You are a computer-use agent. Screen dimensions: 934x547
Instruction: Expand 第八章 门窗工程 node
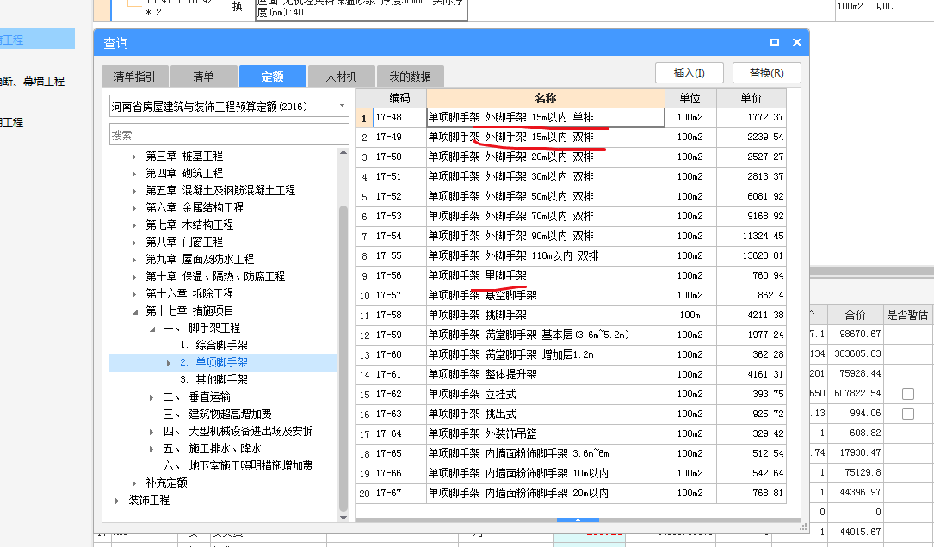[x=134, y=243]
